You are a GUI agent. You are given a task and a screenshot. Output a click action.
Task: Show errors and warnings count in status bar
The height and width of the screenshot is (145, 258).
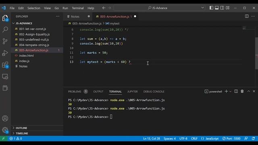coord(16,139)
